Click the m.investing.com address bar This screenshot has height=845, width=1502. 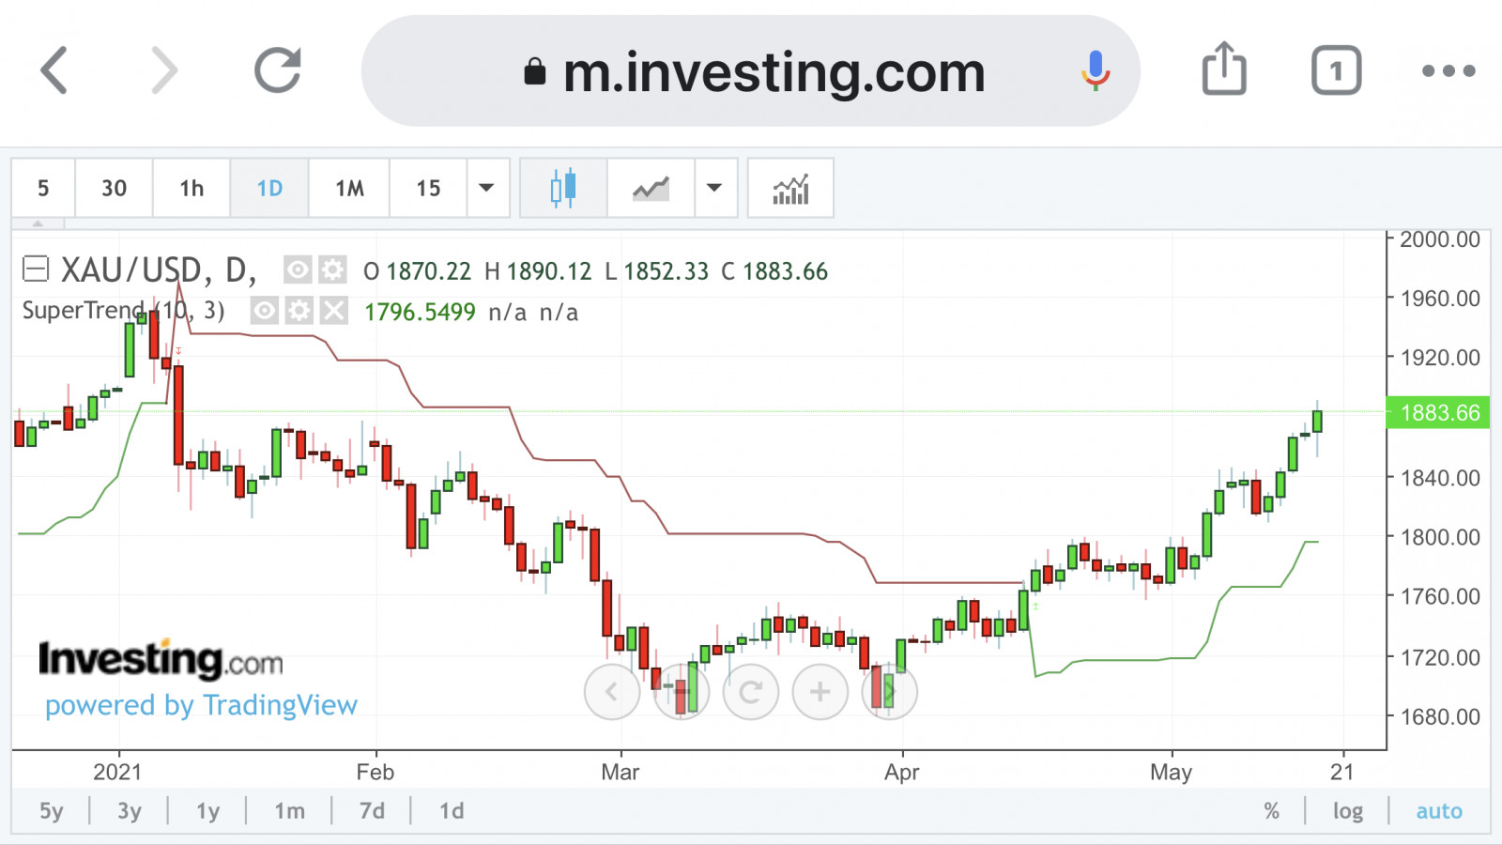click(751, 71)
